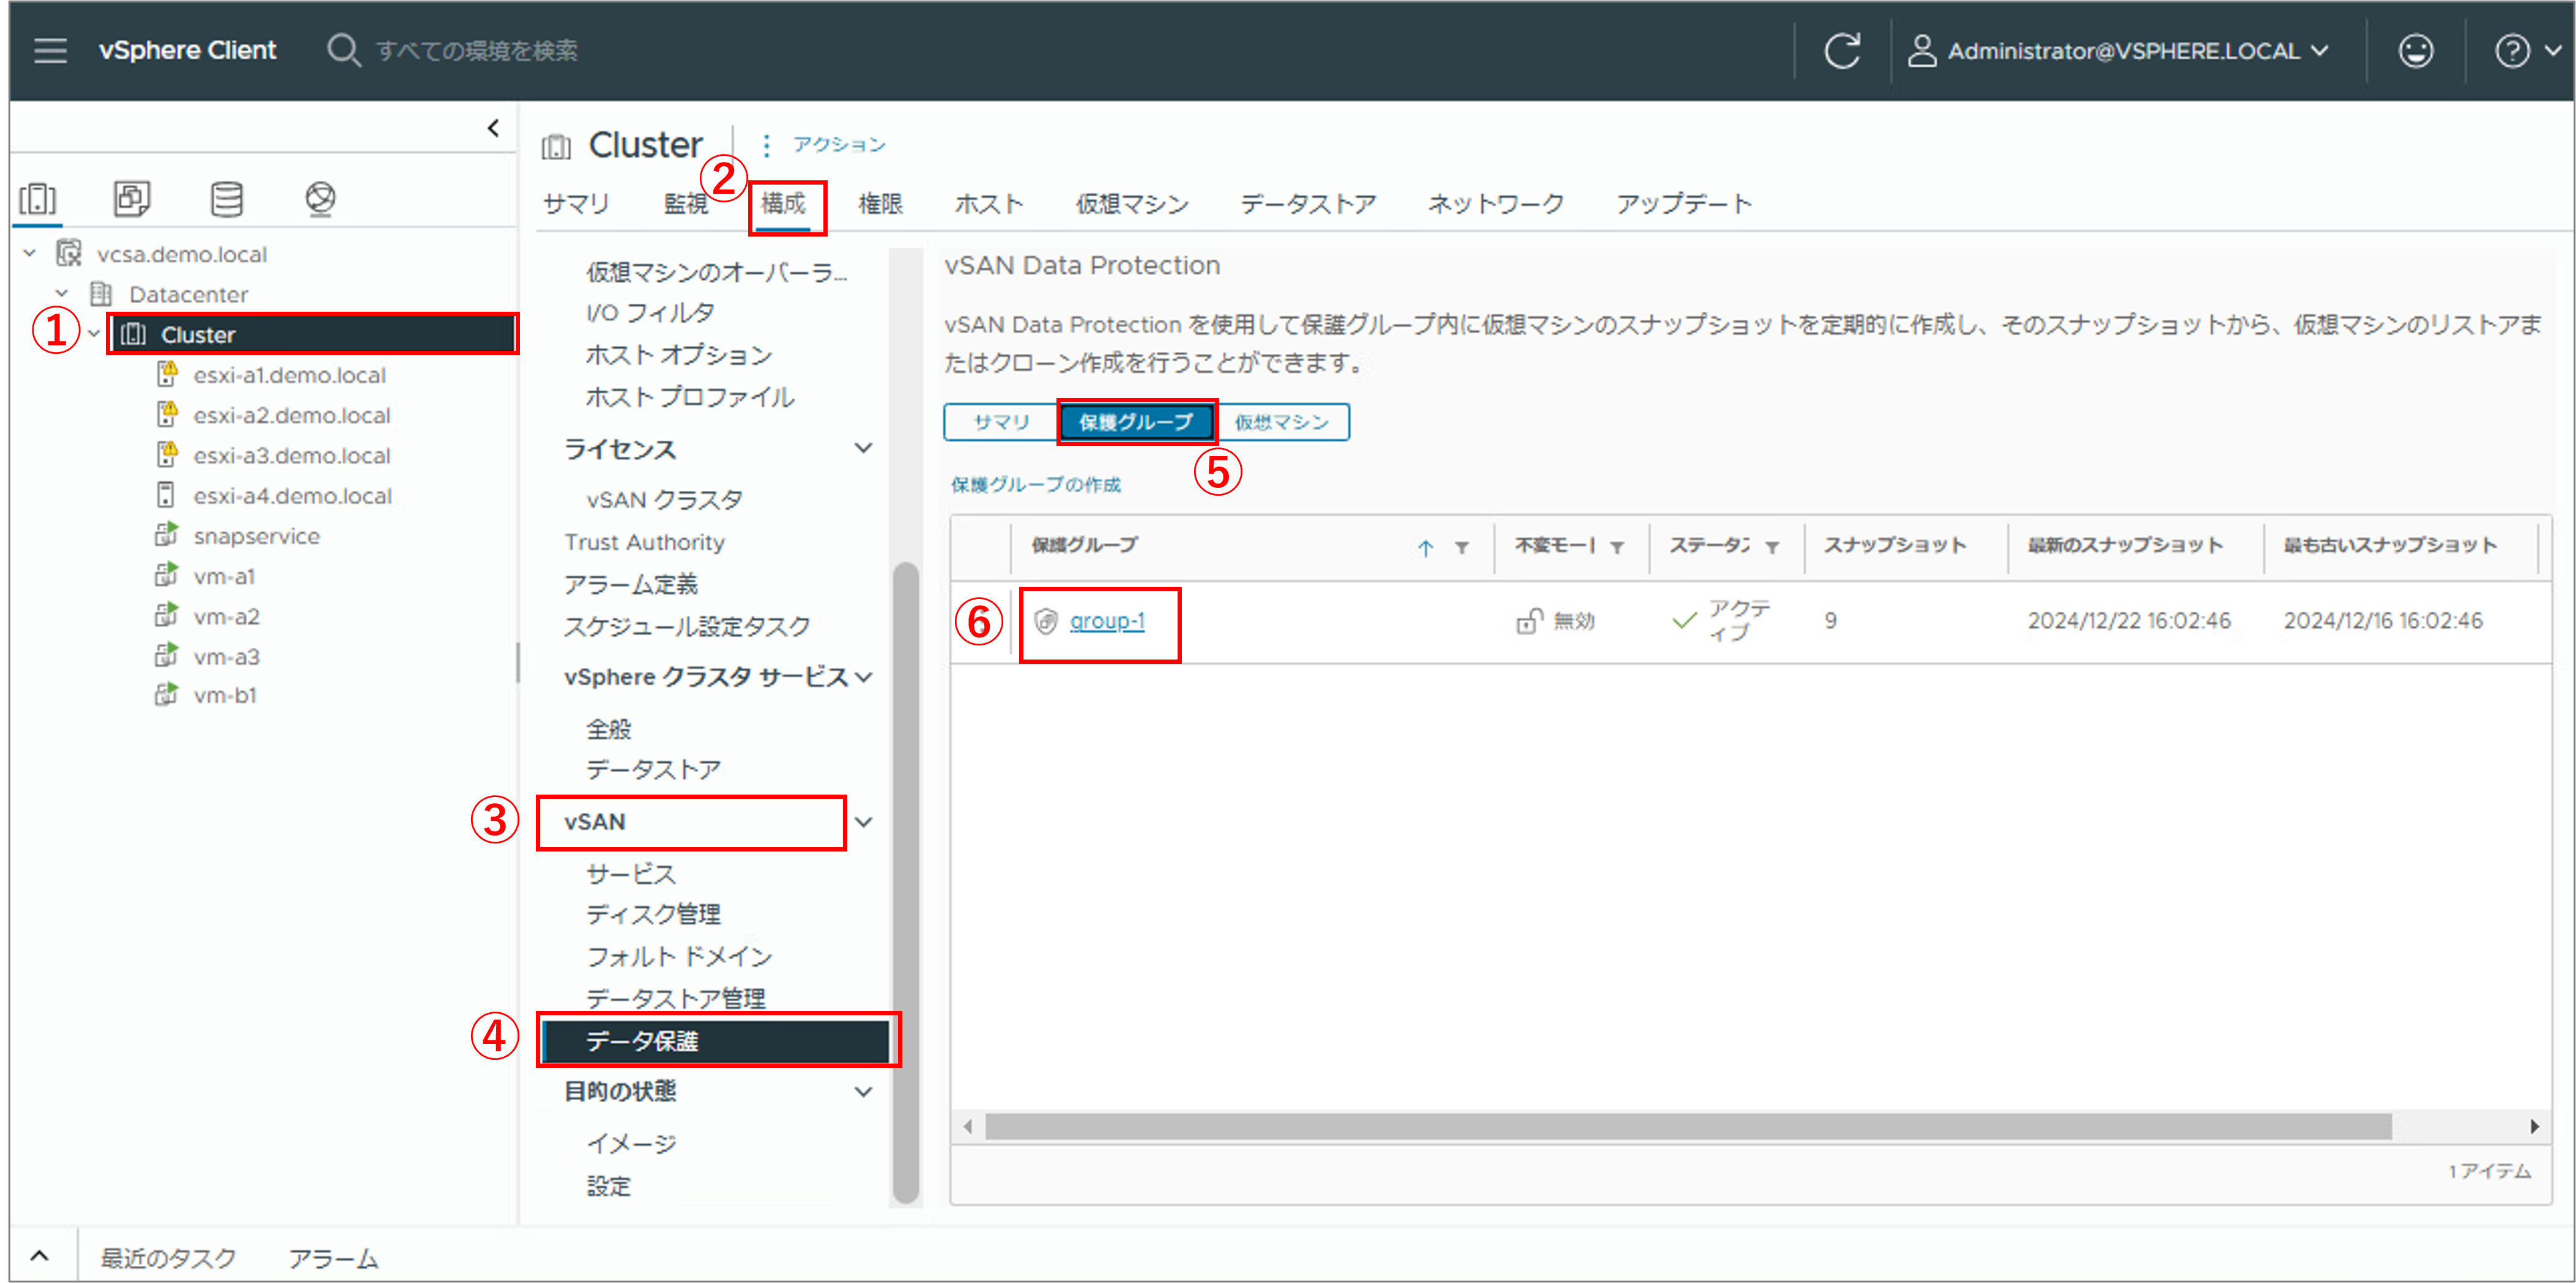Click the unlocked padlock icon in group-1 row

(1529, 620)
